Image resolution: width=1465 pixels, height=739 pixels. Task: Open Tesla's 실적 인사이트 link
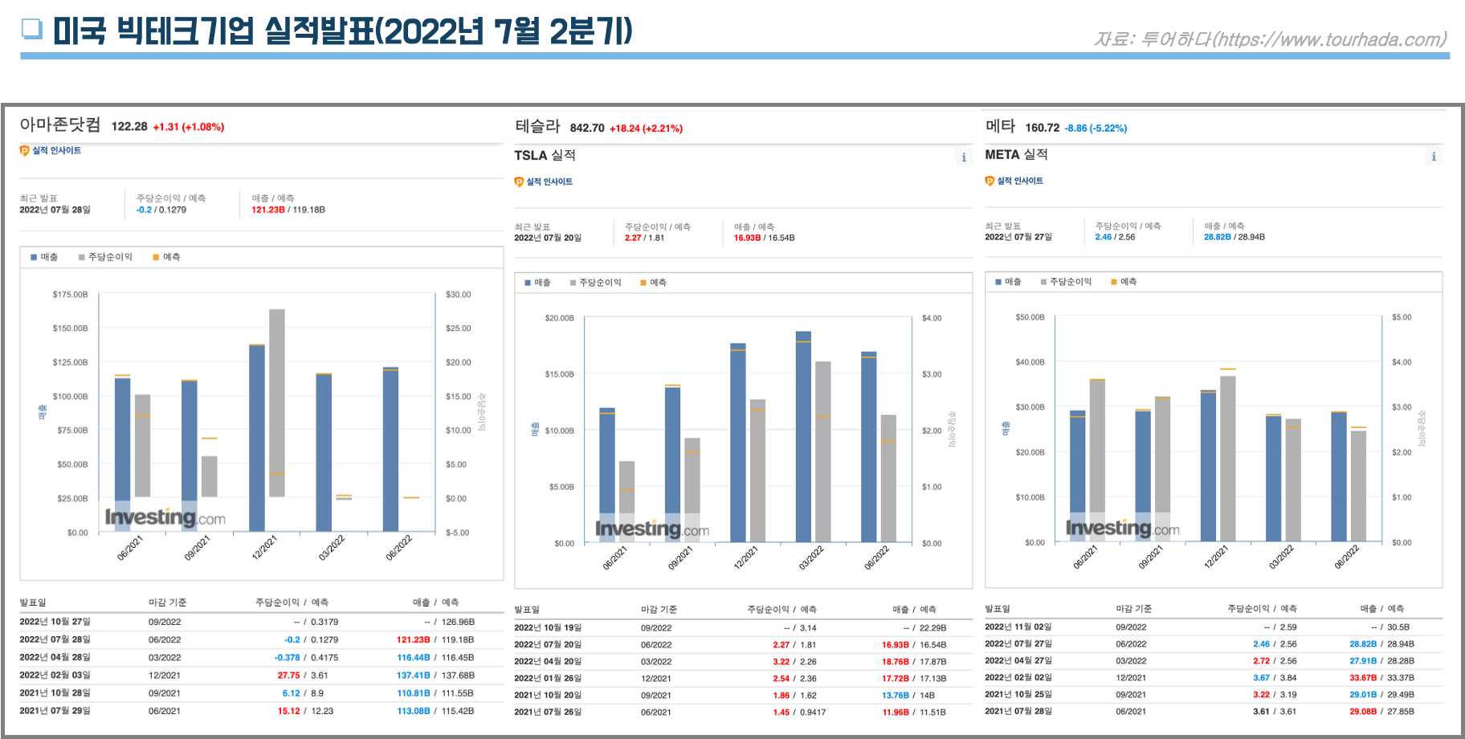(549, 182)
